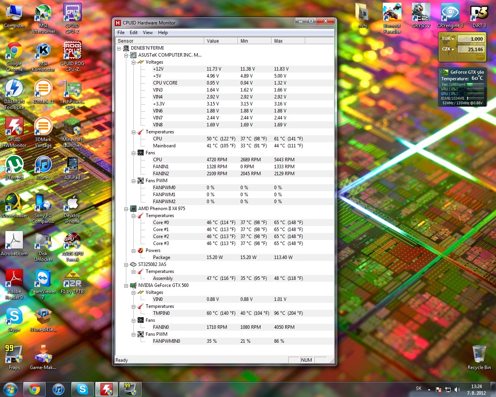Open the CPUID HWMonitor desktop shortcut
The width and height of the screenshot is (496, 397).
[x=14, y=133]
